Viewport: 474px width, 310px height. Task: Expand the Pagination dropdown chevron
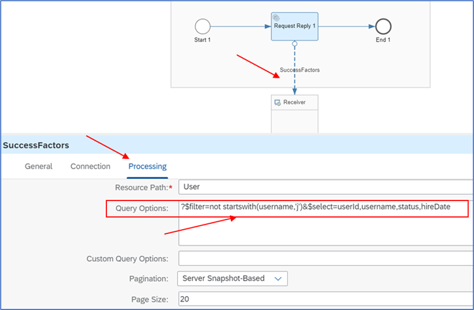(278, 278)
